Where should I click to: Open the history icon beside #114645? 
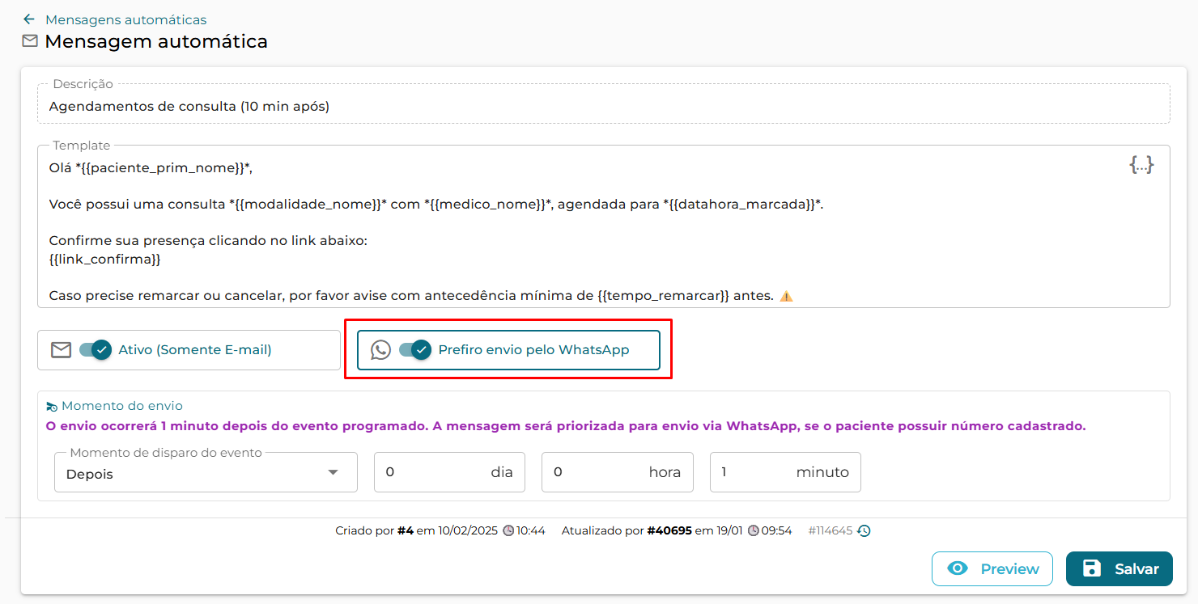(x=864, y=531)
